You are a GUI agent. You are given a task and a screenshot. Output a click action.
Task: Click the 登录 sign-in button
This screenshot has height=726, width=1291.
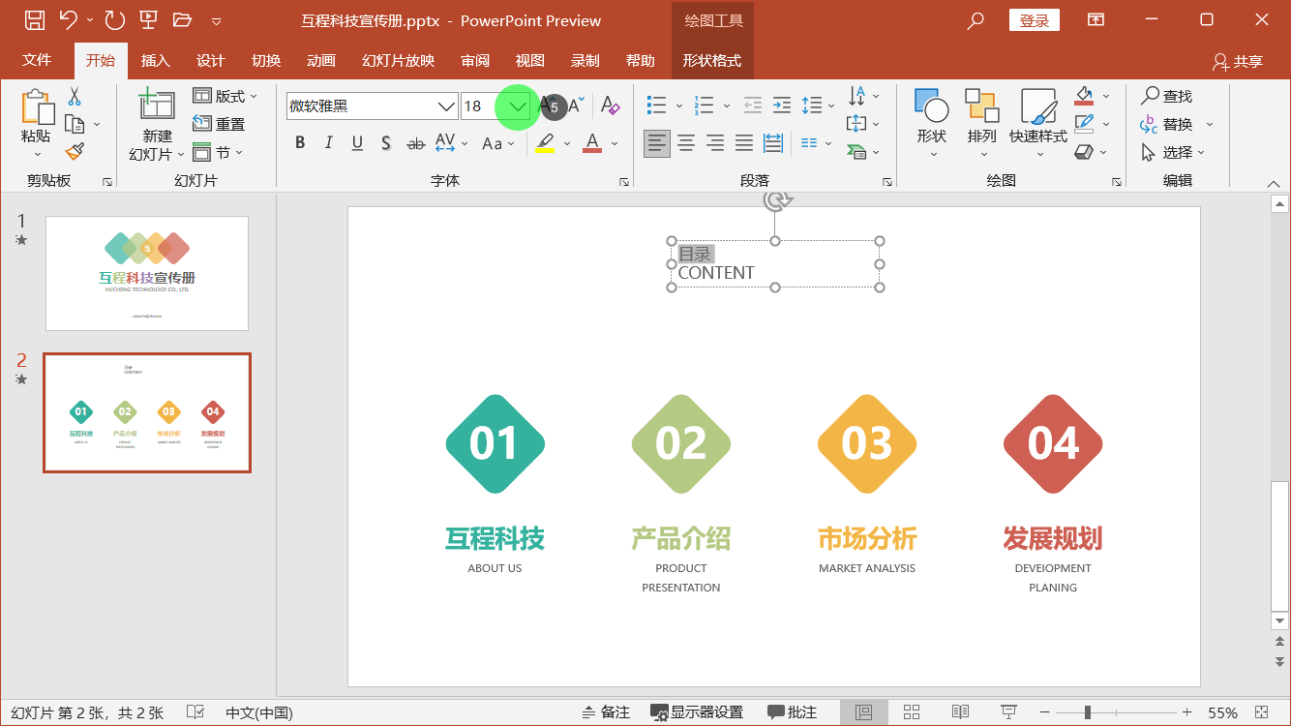pyautogui.click(x=1035, y=20)
